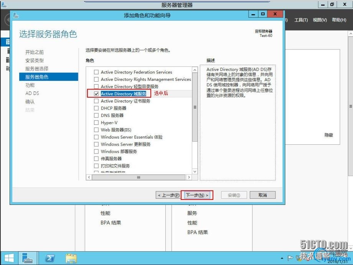Click BPA 结果 in left server tile
353x265 pixels.
click(111, 223)
